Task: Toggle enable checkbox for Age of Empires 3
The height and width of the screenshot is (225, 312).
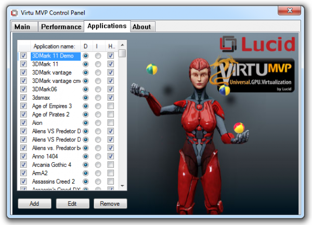Action: click(24, 106)
